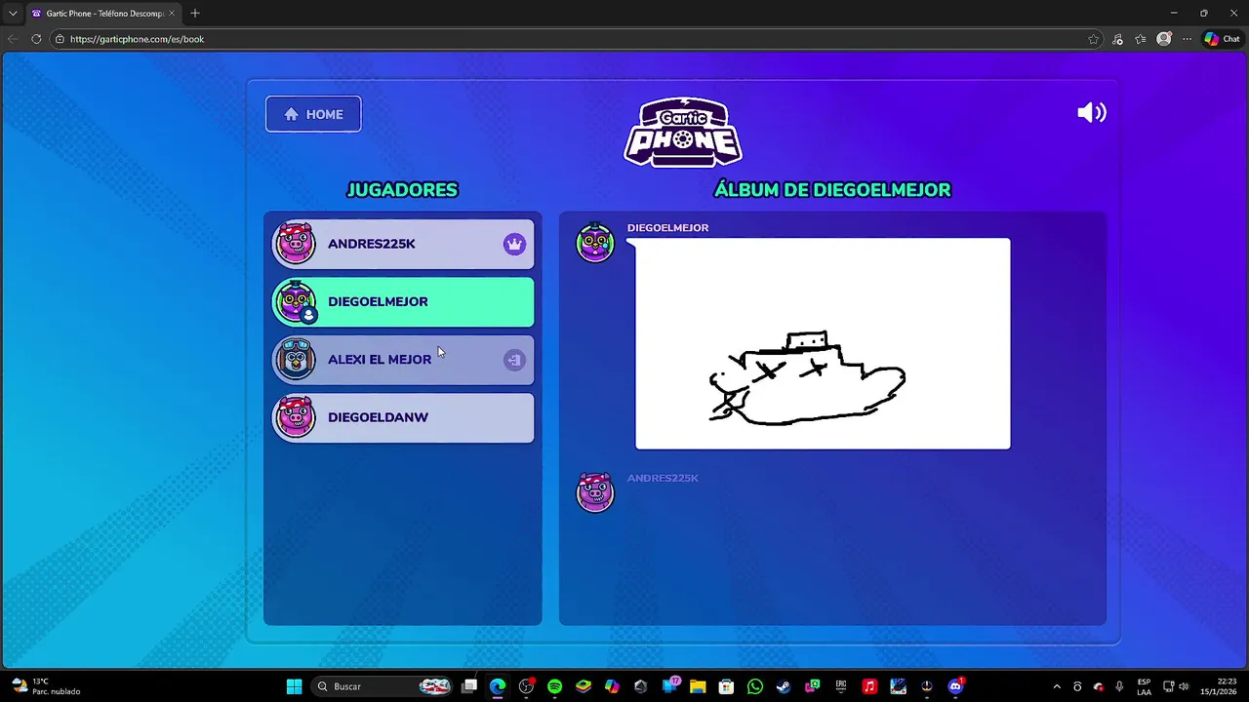Go back in the browser
Image resolution: width=1249 pixels, height=702 pixels.
click(13, 39)
